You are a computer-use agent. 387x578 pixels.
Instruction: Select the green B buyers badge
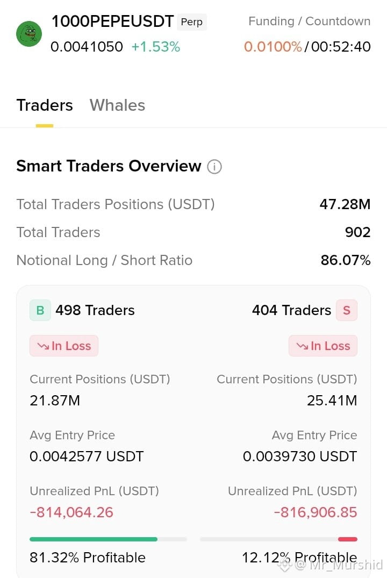pos(40,310)
